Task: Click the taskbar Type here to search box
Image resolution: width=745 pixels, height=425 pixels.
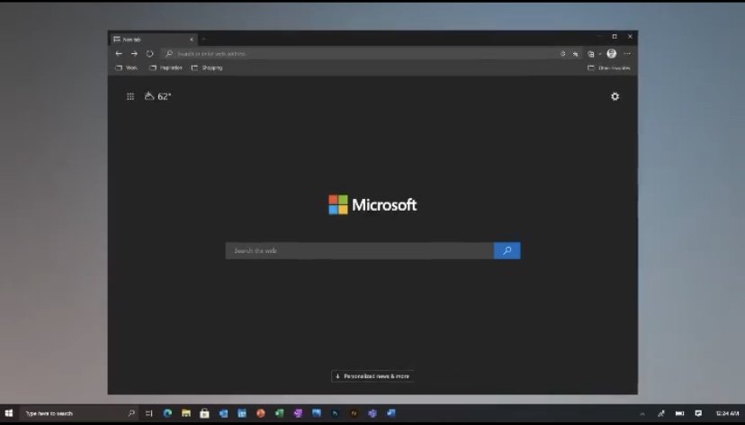Action: click(x=79, y=413)
